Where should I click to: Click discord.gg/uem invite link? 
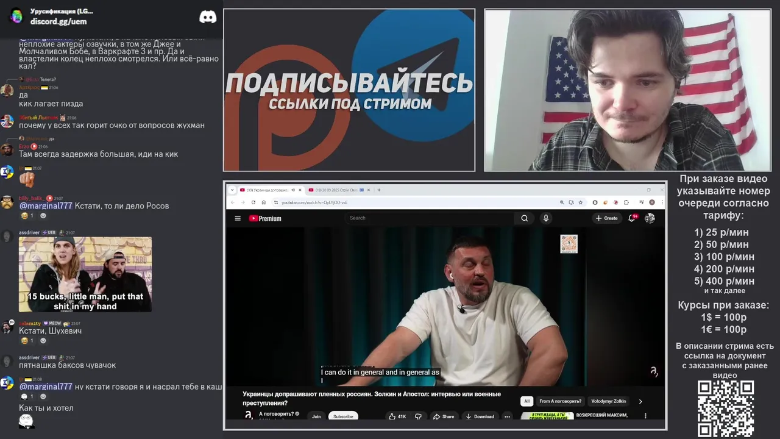[x=58, y=21]
